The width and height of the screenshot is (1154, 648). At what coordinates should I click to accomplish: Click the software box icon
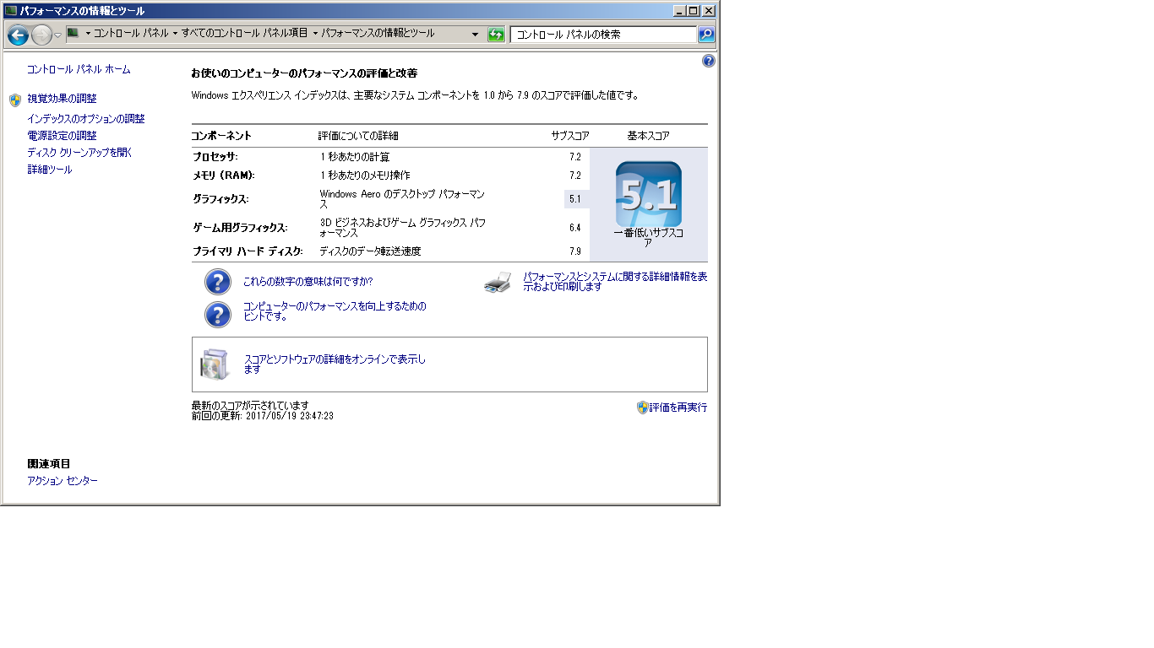[x=215, y=364]
